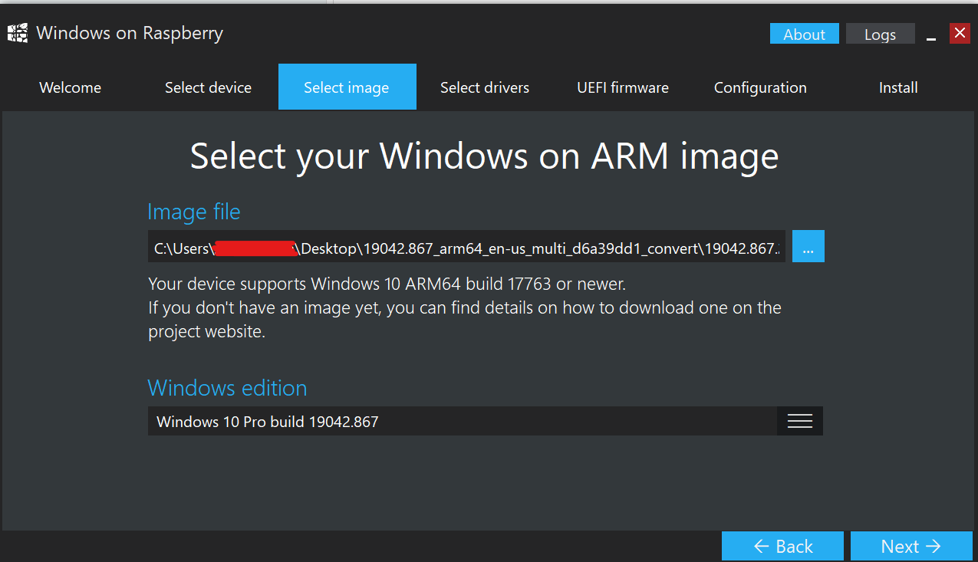Open the image file browse (...) button
Image resolution: width=978 pixels, height=562 pixels.
808,246
